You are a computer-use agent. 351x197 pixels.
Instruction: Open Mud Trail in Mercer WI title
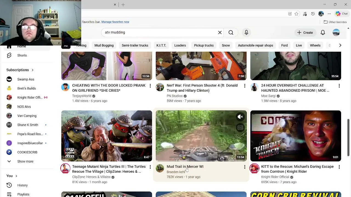coord(185,166)
